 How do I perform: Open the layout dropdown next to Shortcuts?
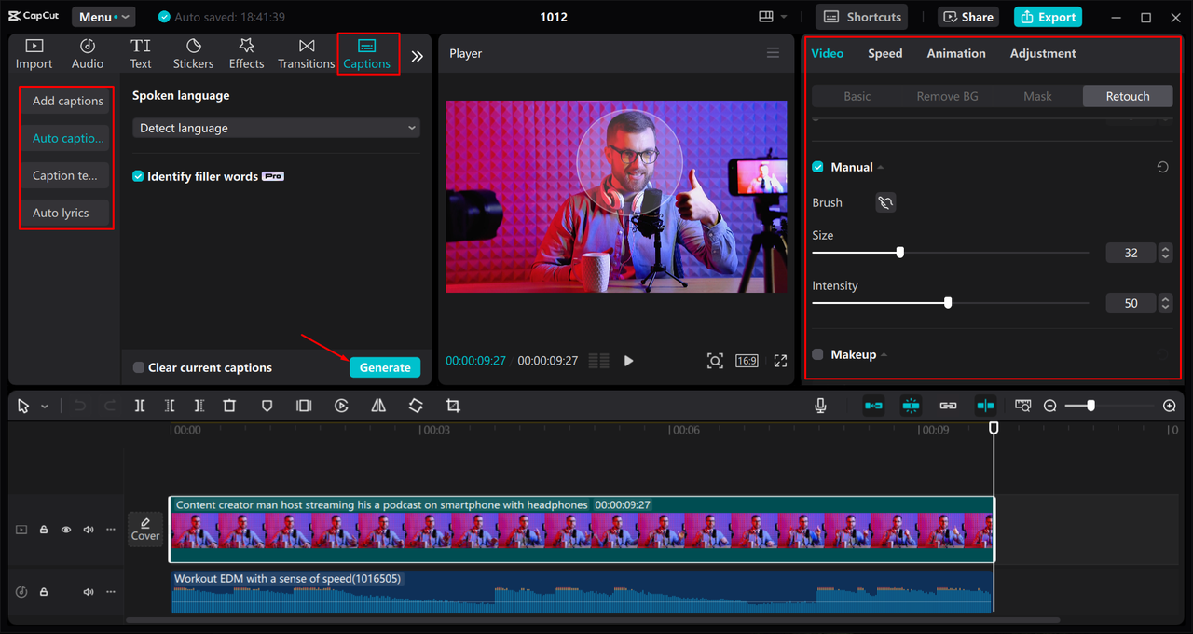coord(773,17)
